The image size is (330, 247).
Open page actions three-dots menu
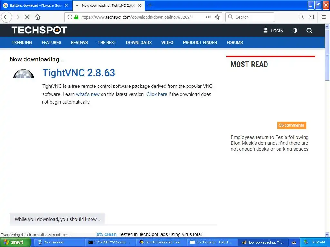tap(208, 17)
